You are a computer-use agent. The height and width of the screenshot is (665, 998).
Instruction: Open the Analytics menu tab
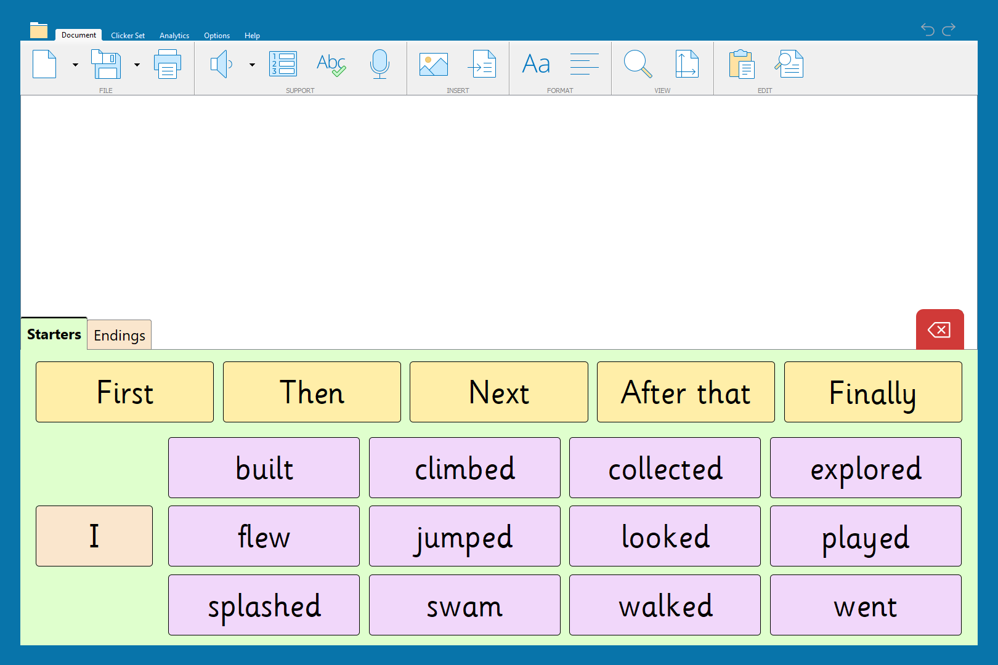[174, 36]
